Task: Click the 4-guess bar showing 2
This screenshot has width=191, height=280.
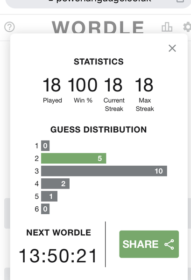Action: pyautogui.click(x=55, y=183)
